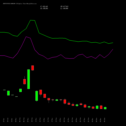Click the opening price O: 50.05

(44, 9)
